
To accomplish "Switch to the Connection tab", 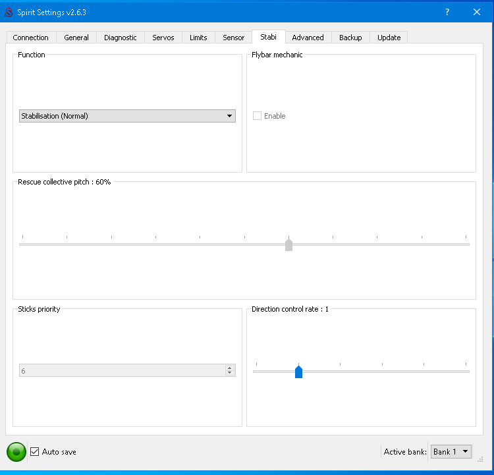I will [x=31, y=38].
